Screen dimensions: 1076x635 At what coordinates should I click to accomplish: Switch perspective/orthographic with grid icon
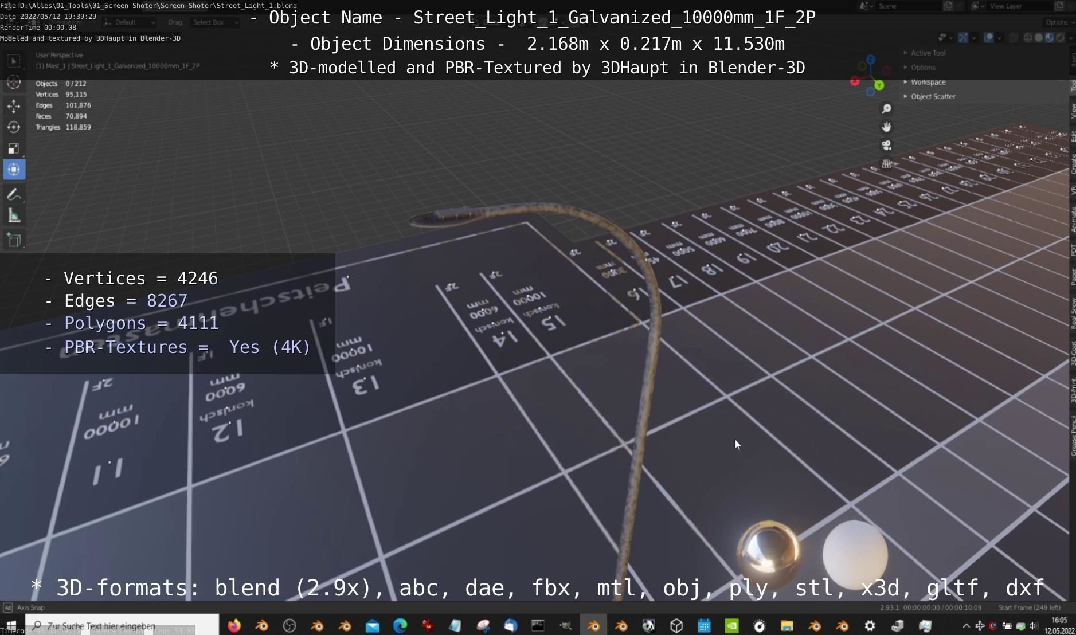[886, 164]
